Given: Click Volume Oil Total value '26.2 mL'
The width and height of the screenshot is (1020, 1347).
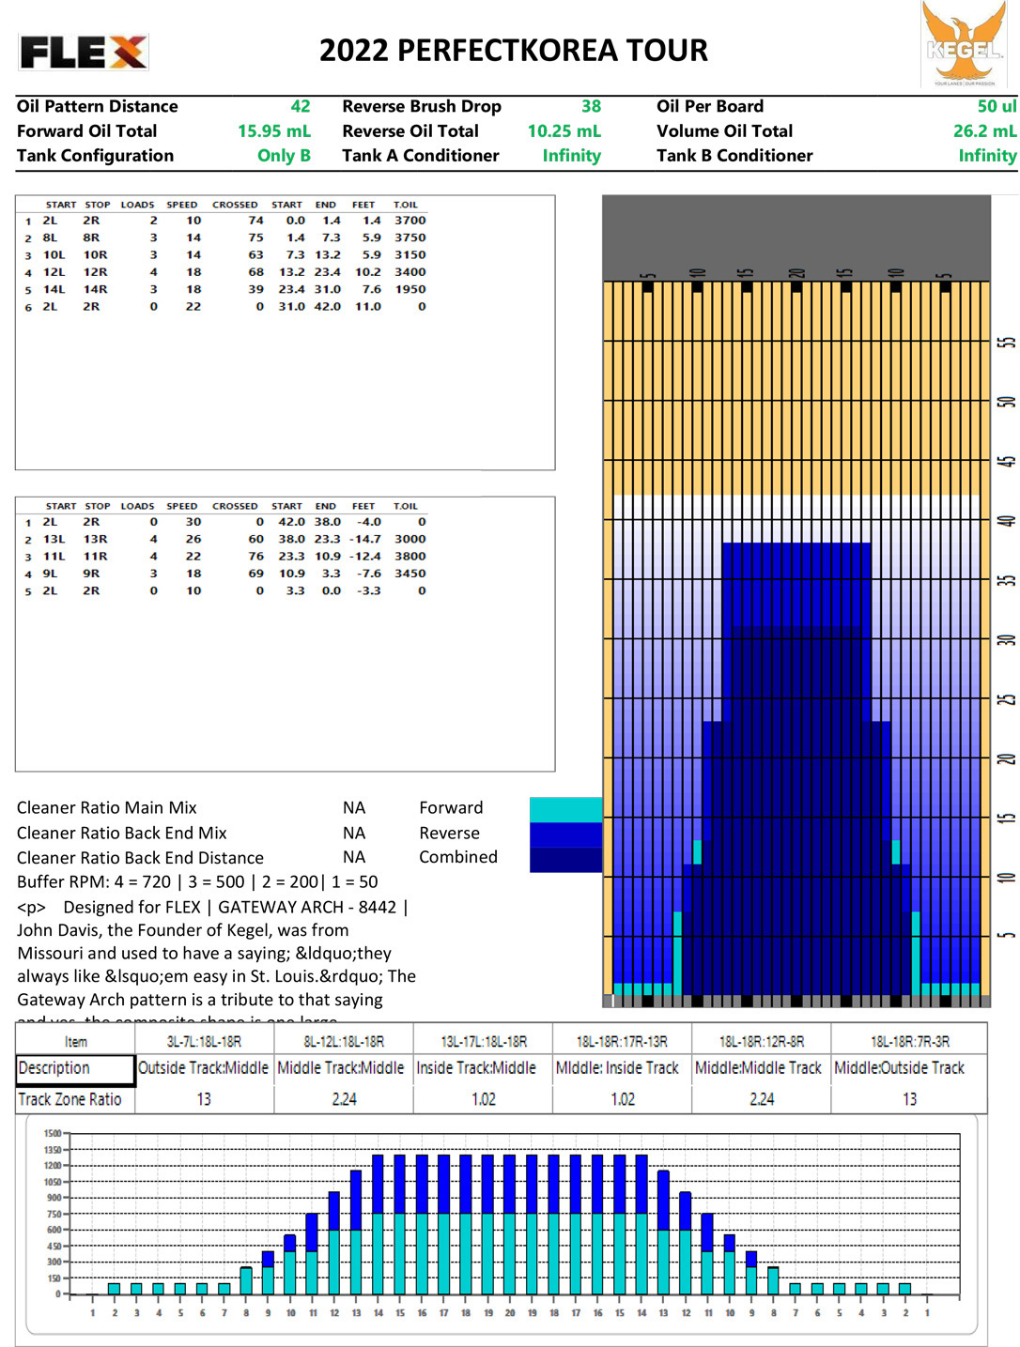Looking at the screenshot, I should [x=984, y=130].
